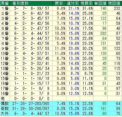The height and width of the screenshot is (117, 122).
Task: Select the 大外 summary row label
Action: pos(5,114)
